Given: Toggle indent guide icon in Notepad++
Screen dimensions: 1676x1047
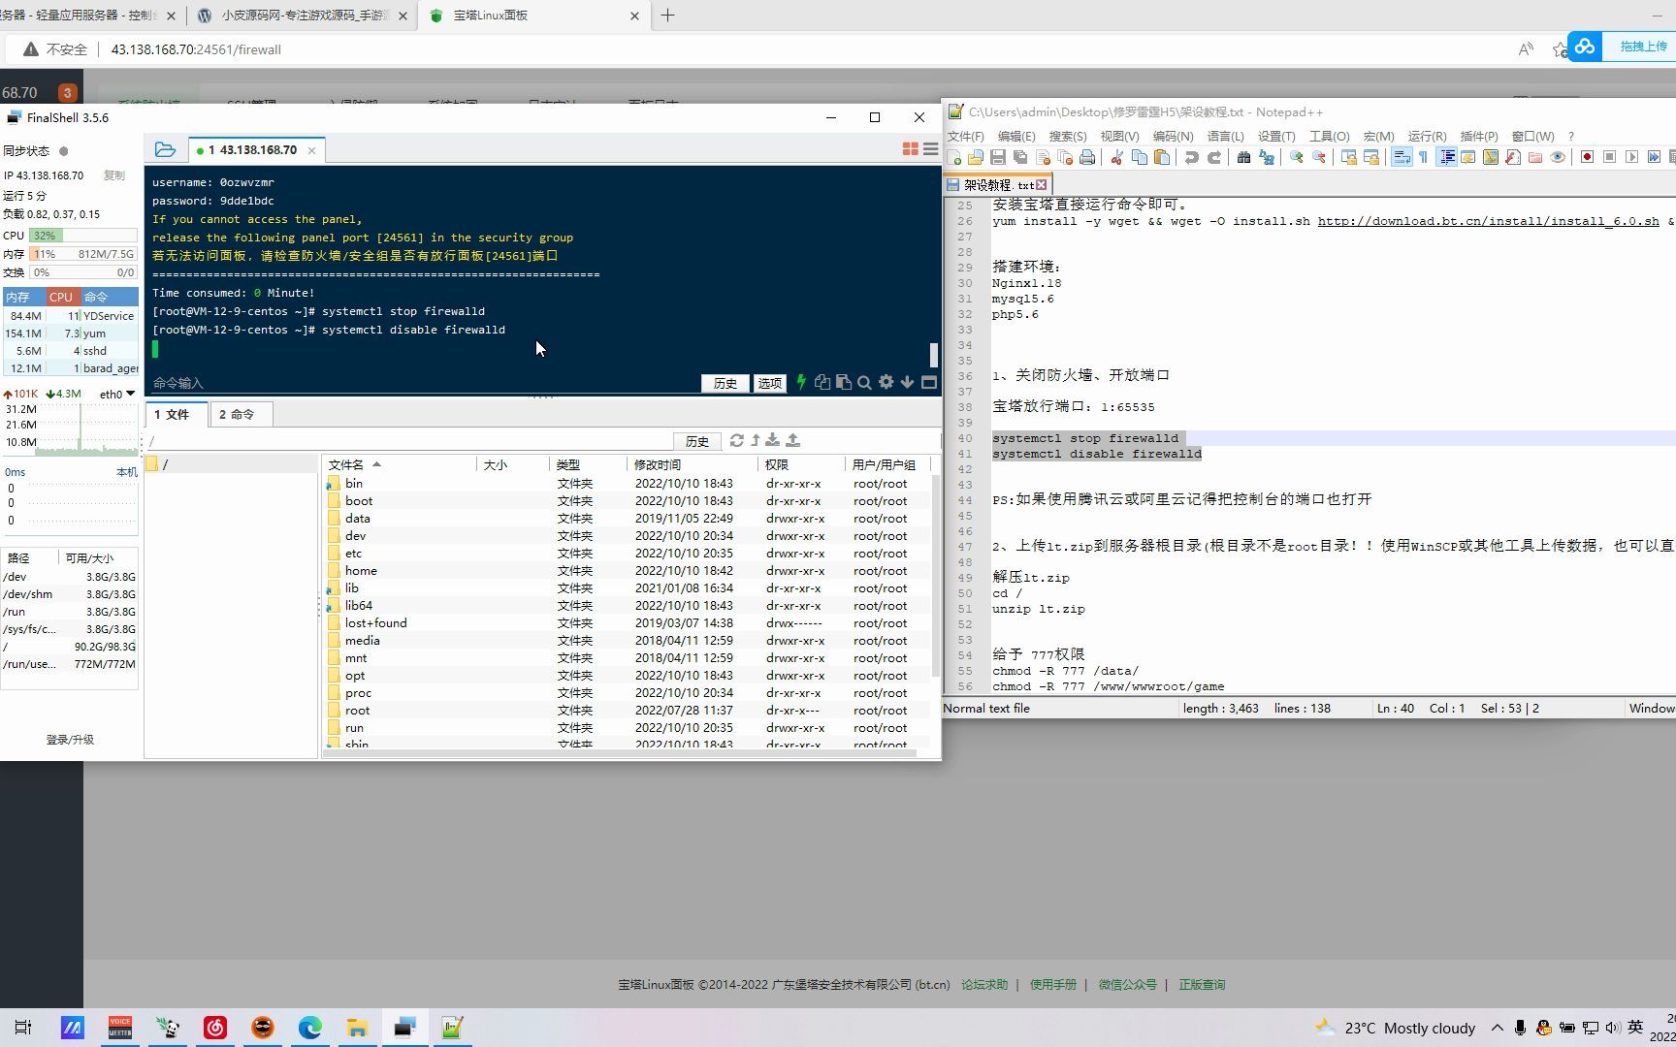Looking at the screenshot, I should 1446,157.
